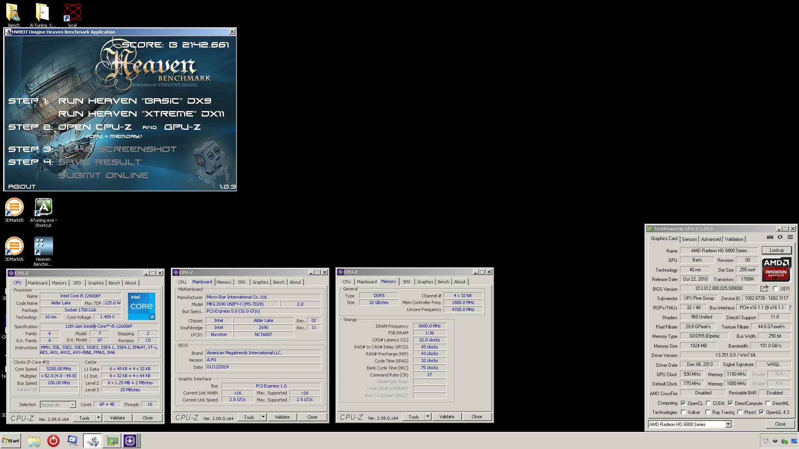Click bus interface question mark icon
The image size is (799, 449).
pos(790,308)
